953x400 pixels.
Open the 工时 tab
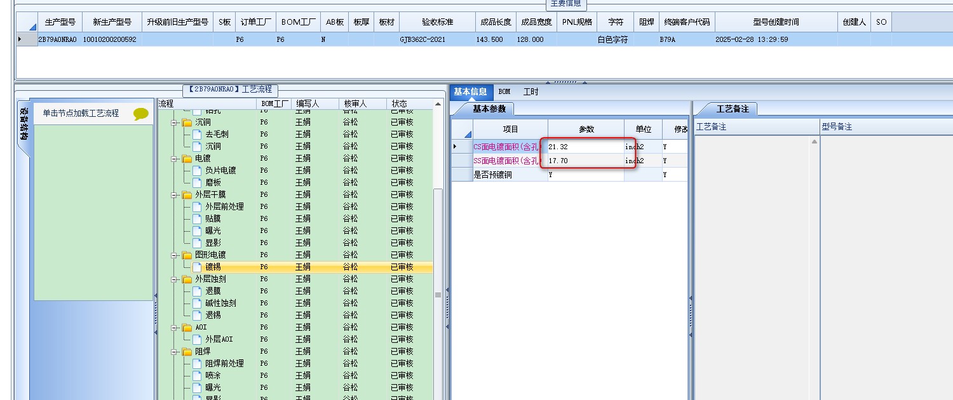coord(531,92)
